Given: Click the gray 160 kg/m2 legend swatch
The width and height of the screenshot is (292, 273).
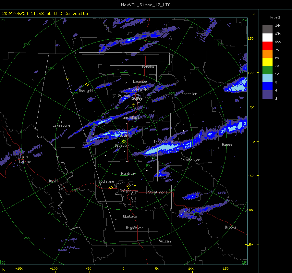Looking at the screenshot, I should tap(267, 30).
